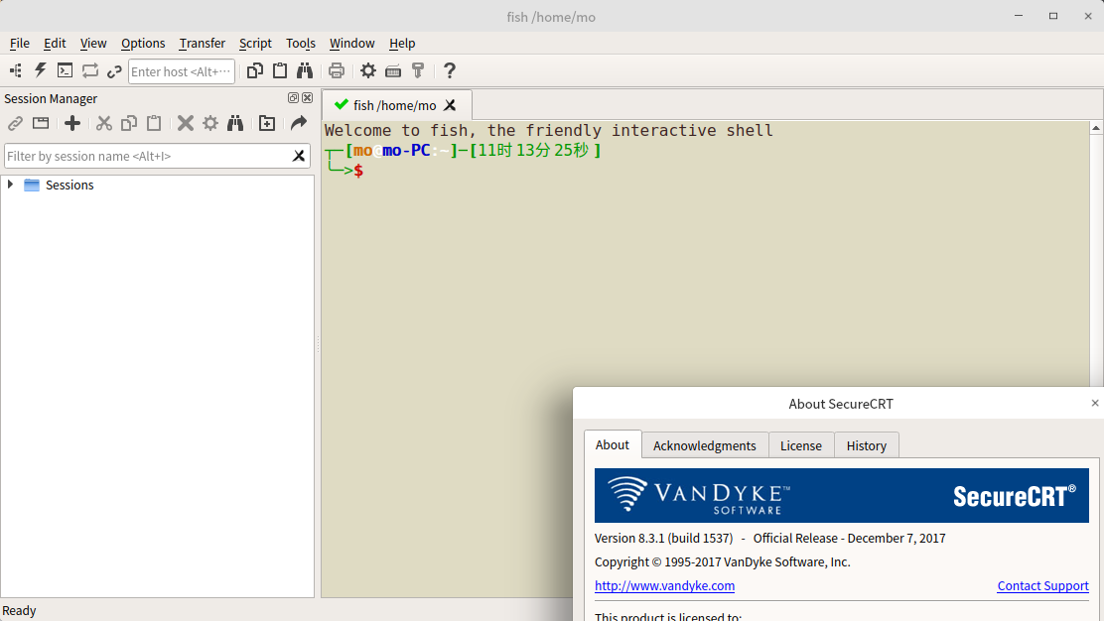1104x621 pixels.
Task: Open Session Options gear icon in main toolbar
Action: coord(368,70)
